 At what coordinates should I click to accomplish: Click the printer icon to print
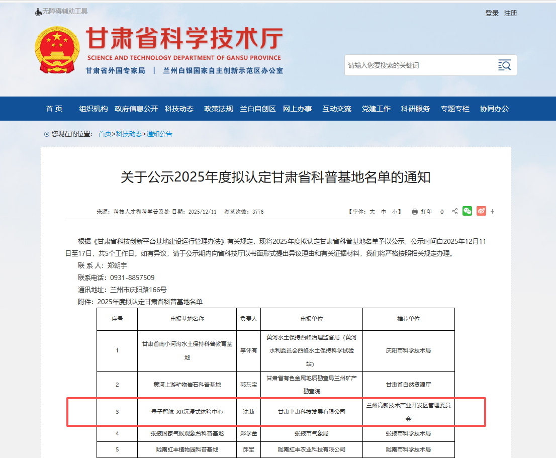click(x=415, y=212)
